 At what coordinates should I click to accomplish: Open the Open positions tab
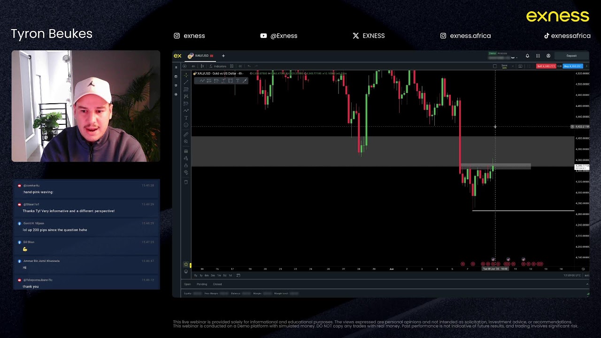pyautogui.click(x=187, y=284)
